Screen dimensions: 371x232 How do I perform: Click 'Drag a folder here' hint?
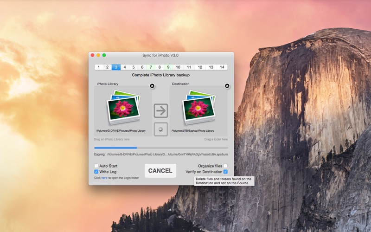coord(216,140)
